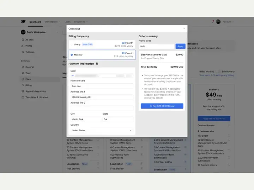The image size is (254, 190).
Task: Click Upgrade to Business button
Action: coord(214,119)
